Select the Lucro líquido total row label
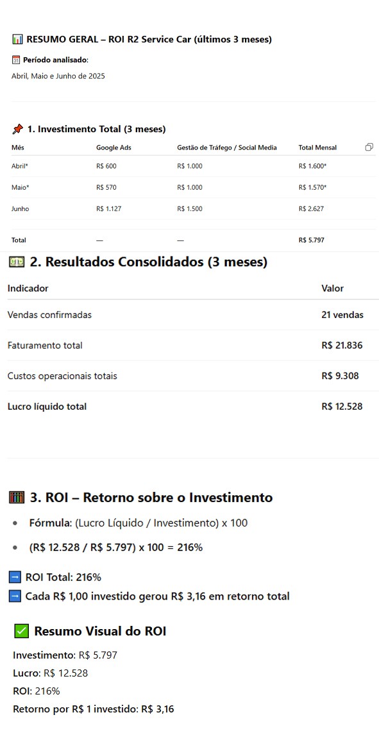Screen dimensions: 379x749 (x=47, y=407)
